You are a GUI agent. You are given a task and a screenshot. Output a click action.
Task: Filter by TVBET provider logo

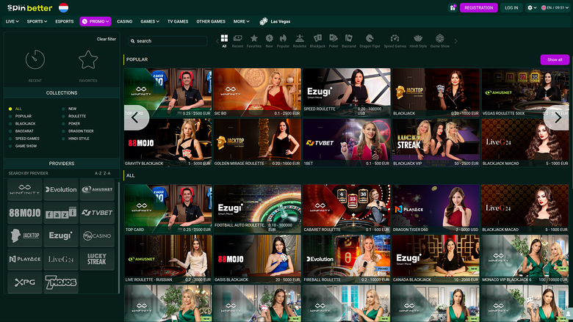97,213
